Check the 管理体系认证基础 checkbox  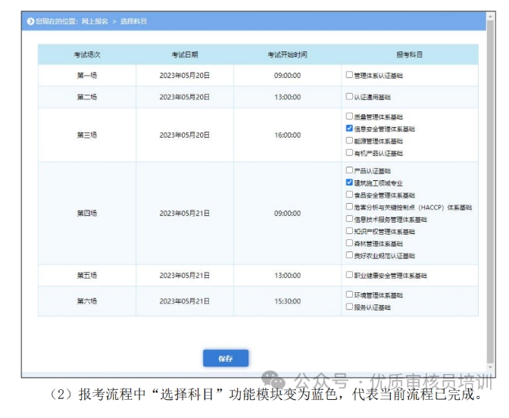[349, 75]
